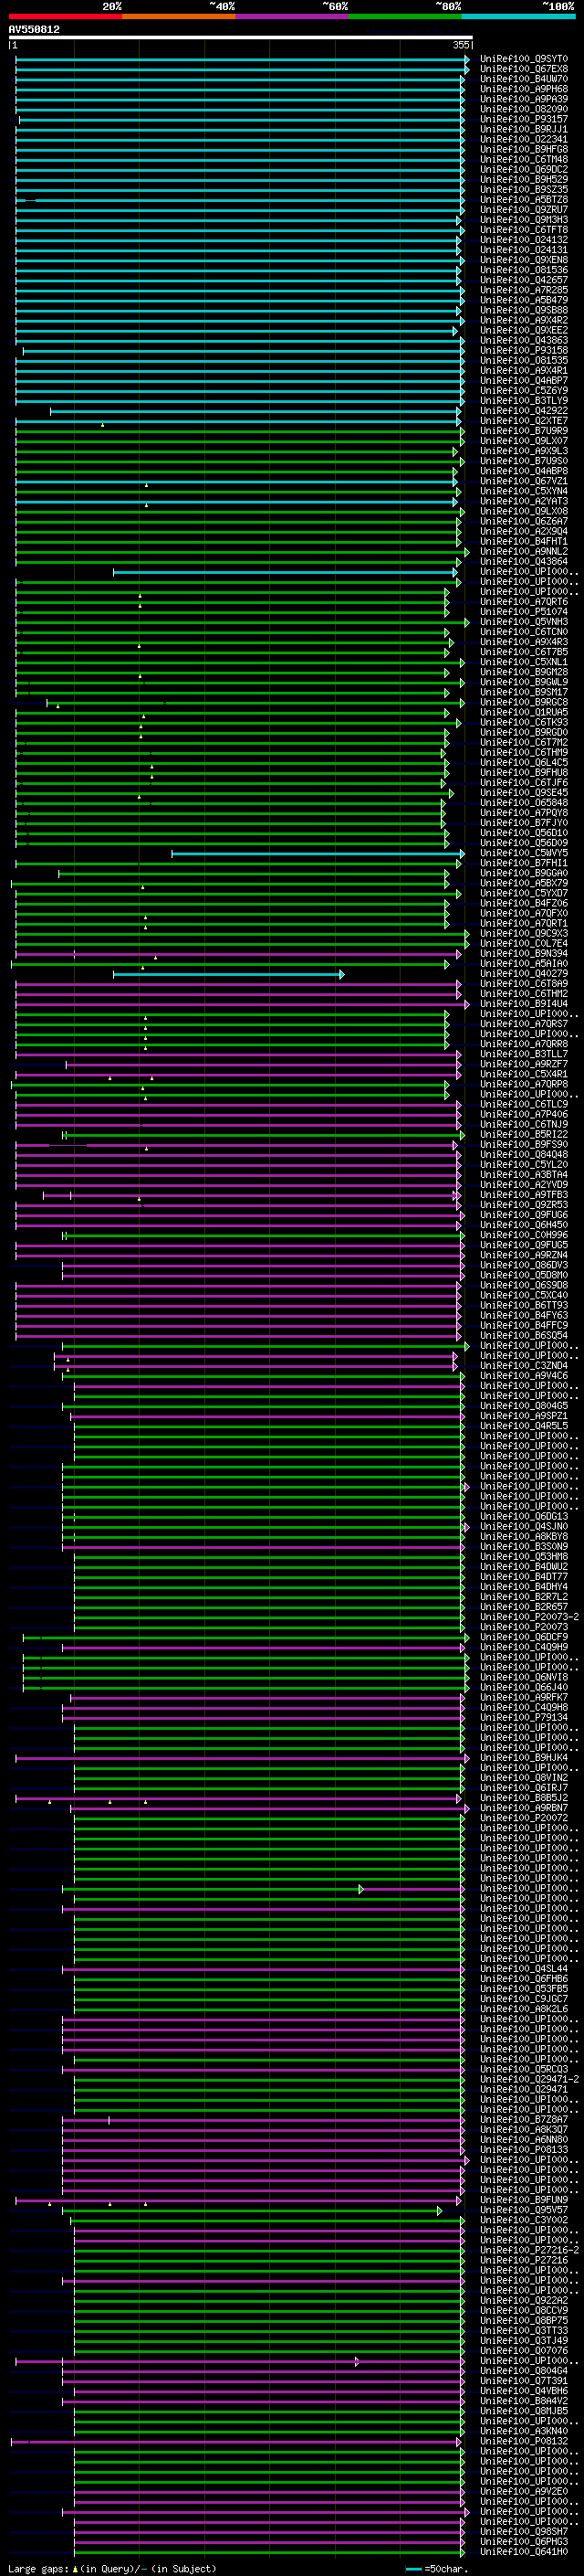The image size is (584, 2576).
Task: Click the UniRef100_Q9SB88 entry
Action: pos(523,310)
